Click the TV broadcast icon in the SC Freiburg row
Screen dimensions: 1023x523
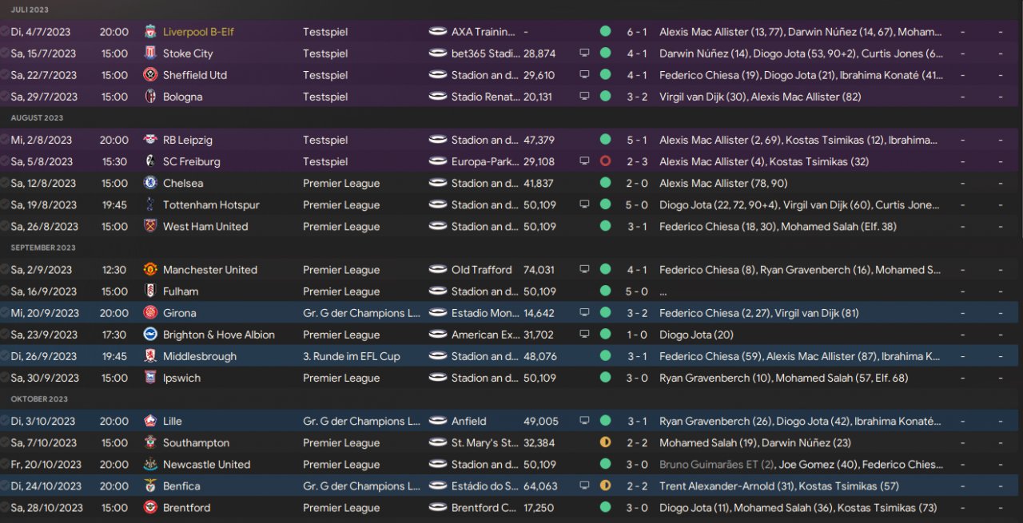[x=584, y=161]
